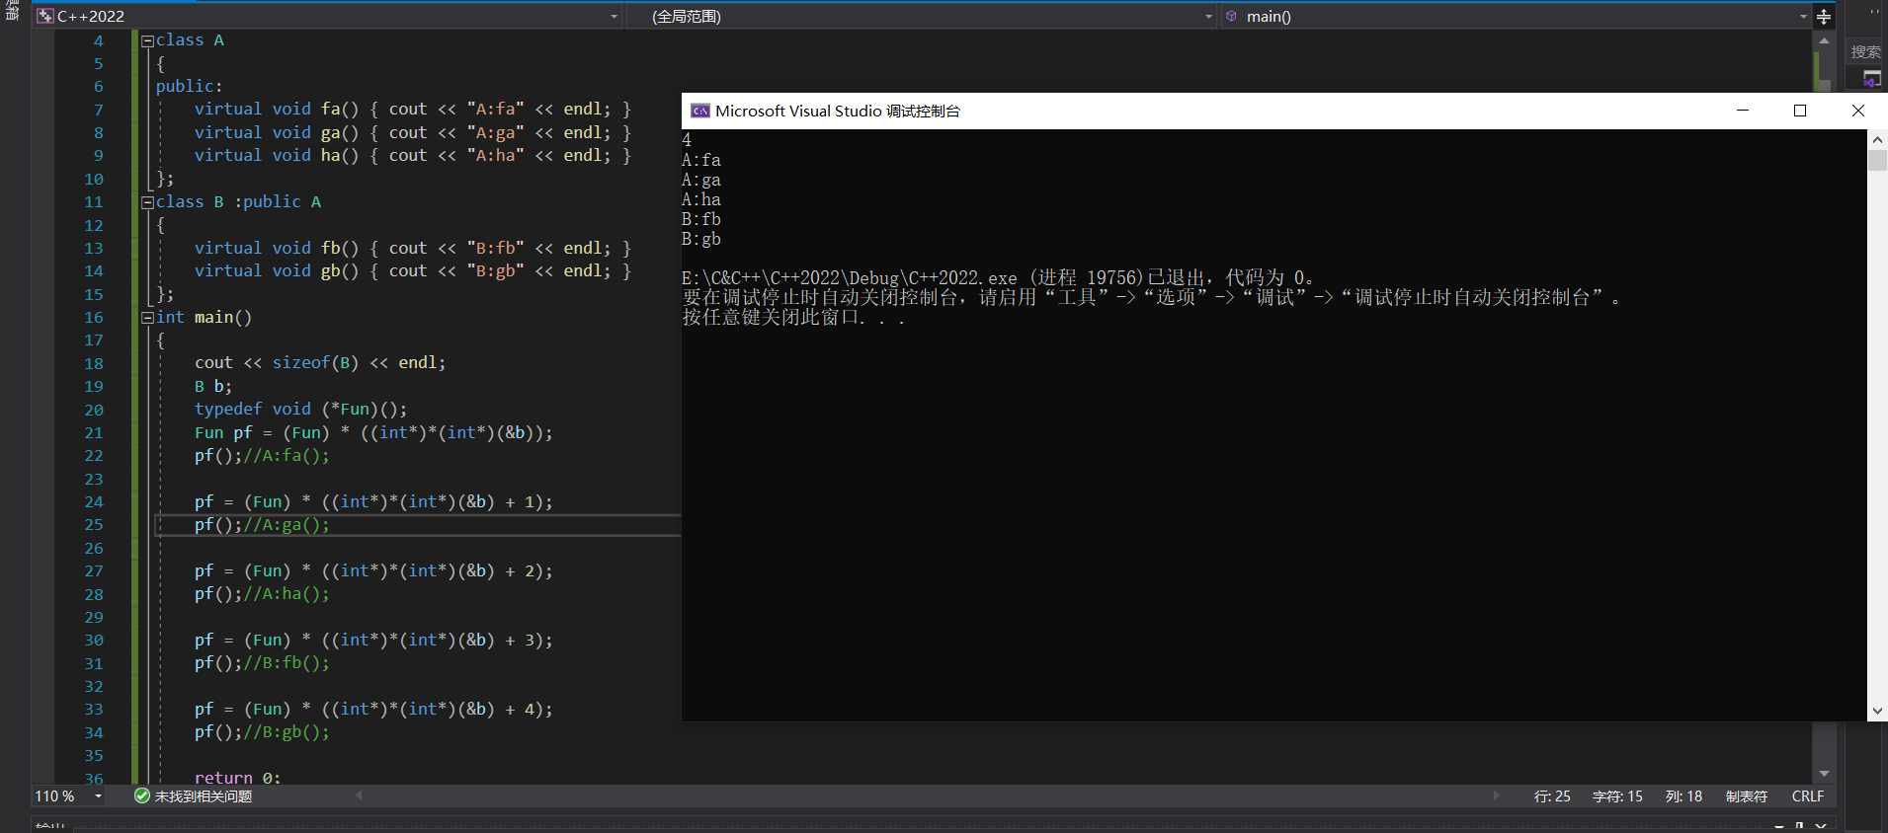1888x833 pixels.
Task: Click the public: access specifier on line 6
Action: (189, 87)
